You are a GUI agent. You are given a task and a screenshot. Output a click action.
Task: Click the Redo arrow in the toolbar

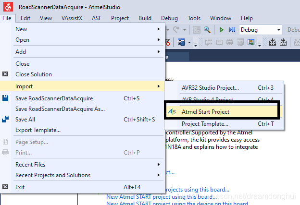click(176, 30)
